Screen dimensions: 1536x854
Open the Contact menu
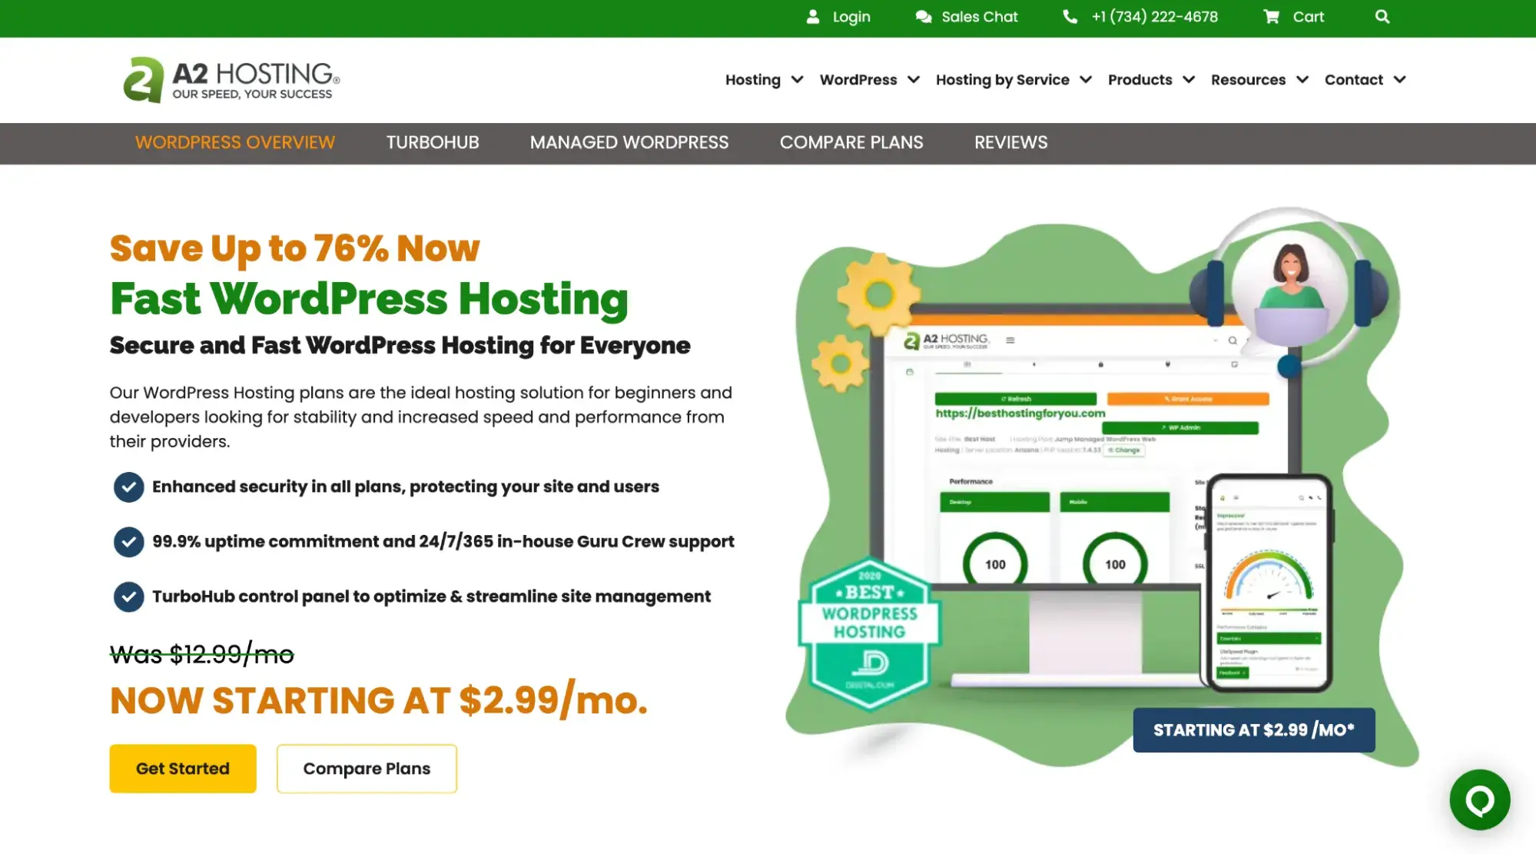click(1365, 80)
